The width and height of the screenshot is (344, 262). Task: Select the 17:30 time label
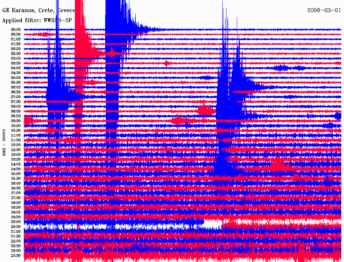point(16,198)
